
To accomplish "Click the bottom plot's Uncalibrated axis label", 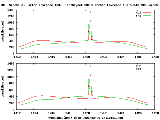I will click(x=2, y=87).
